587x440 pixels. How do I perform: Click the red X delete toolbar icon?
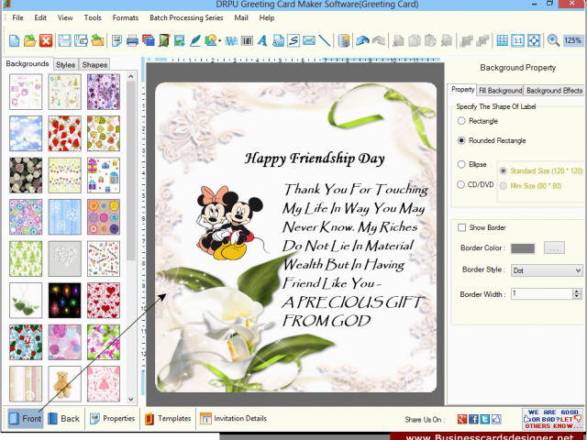(x=46, y=40)
